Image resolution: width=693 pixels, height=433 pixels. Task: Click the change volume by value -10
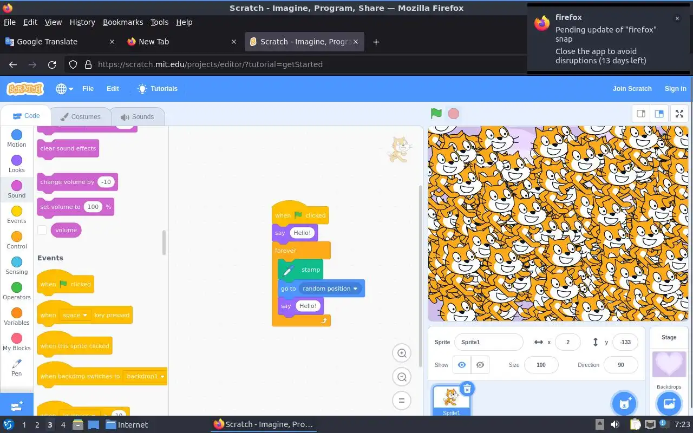[x=106, y=182]
